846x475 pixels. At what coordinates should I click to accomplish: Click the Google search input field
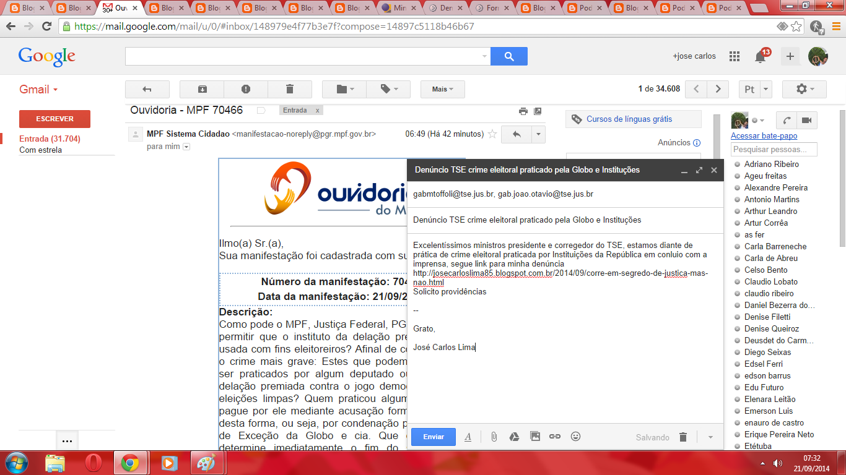[x=302, y=56]
